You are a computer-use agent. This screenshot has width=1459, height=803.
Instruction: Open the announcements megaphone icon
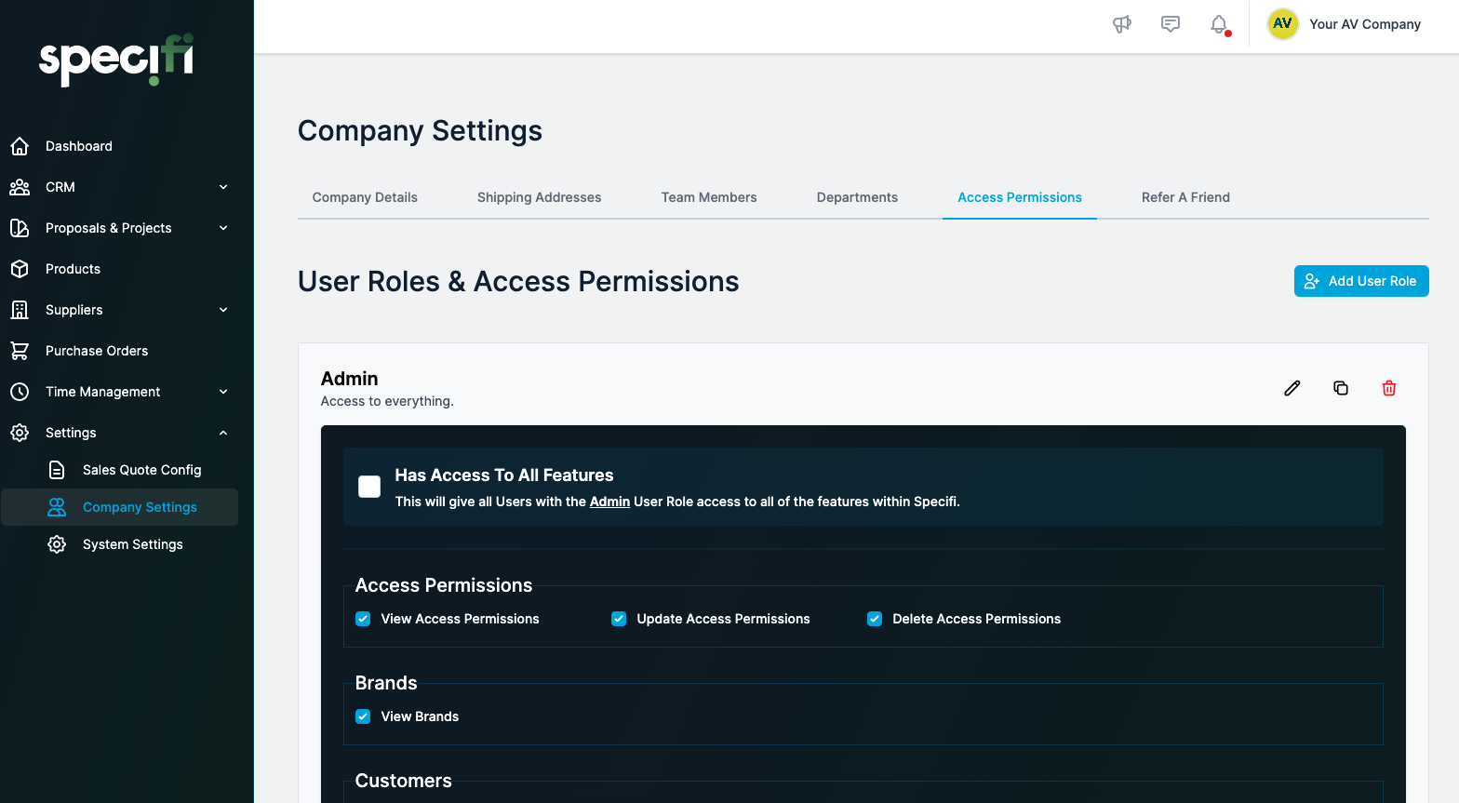point(1122,24)
